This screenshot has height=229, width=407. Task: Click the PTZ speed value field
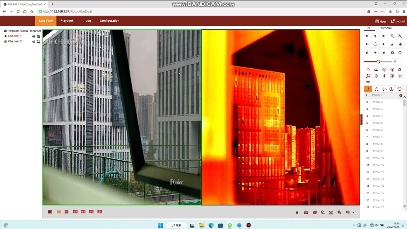tap(397, 61)
